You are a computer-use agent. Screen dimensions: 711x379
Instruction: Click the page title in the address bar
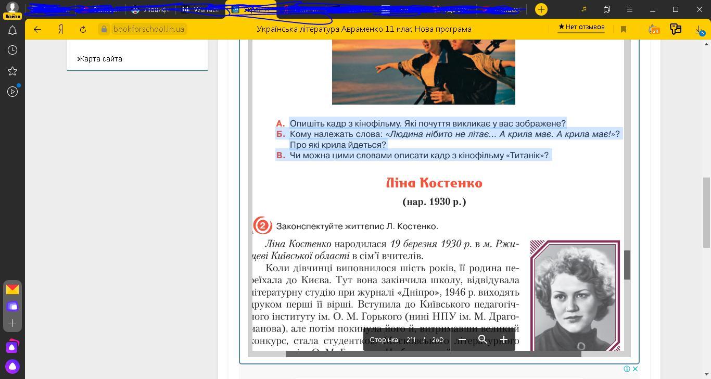coord(364,29)
